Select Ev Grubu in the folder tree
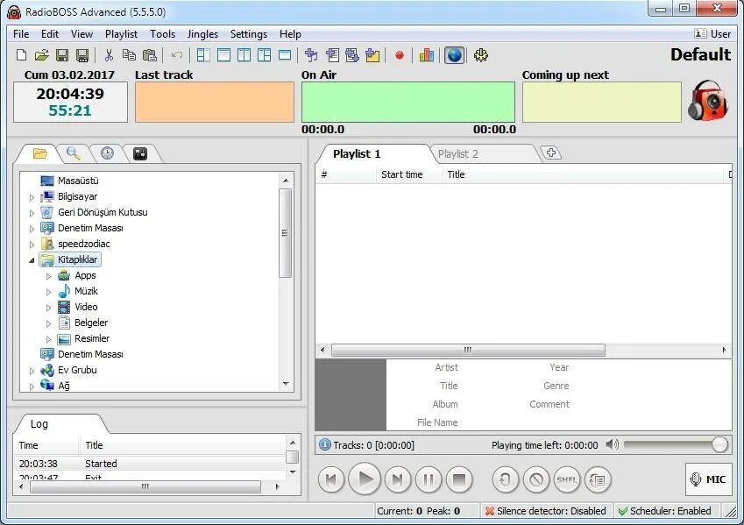 [x=77, y=370]
